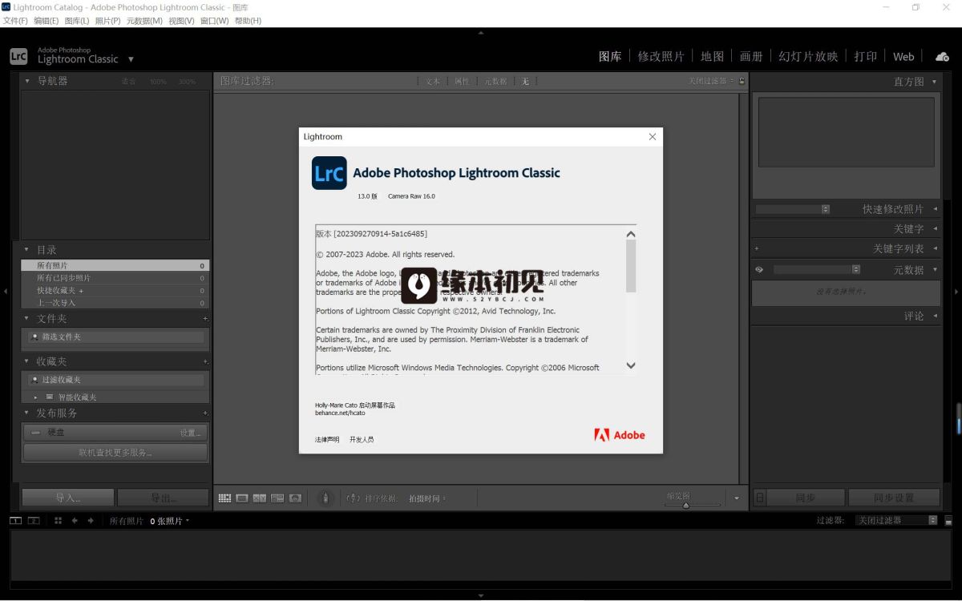Click the eye icon in Metadata panel header
Screen dimensions: 962x601
tap(758, 270)
